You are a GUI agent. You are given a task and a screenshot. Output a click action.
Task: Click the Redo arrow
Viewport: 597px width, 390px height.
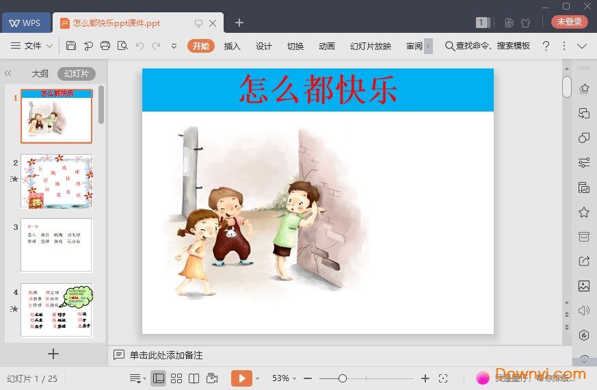156,46
